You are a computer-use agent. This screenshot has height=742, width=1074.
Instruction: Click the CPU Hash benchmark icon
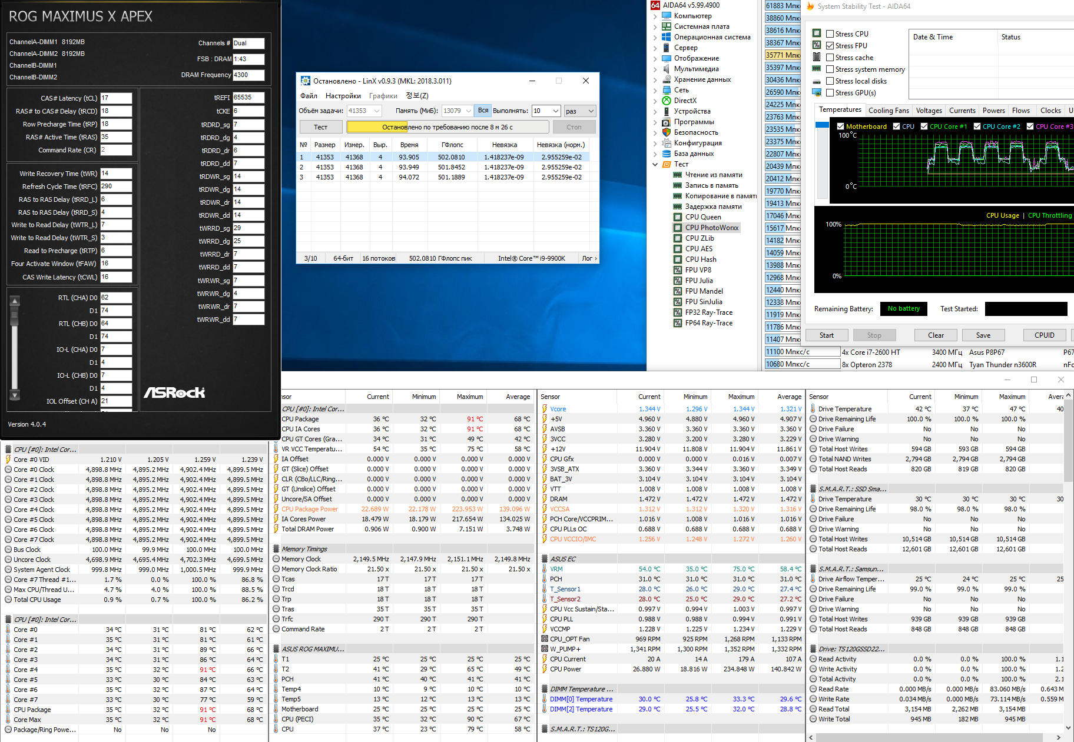pyautogui.click(x=678, y=259)
